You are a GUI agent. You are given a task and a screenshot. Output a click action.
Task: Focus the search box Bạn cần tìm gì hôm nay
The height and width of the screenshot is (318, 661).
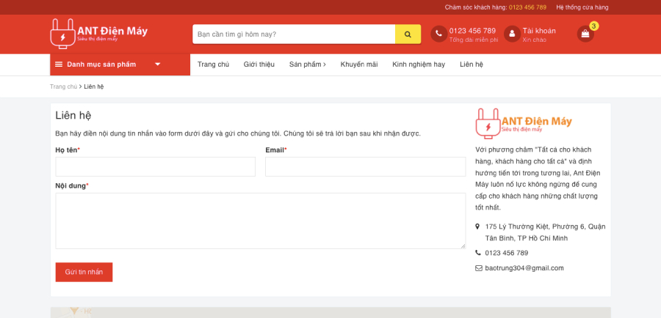point(294,34)
